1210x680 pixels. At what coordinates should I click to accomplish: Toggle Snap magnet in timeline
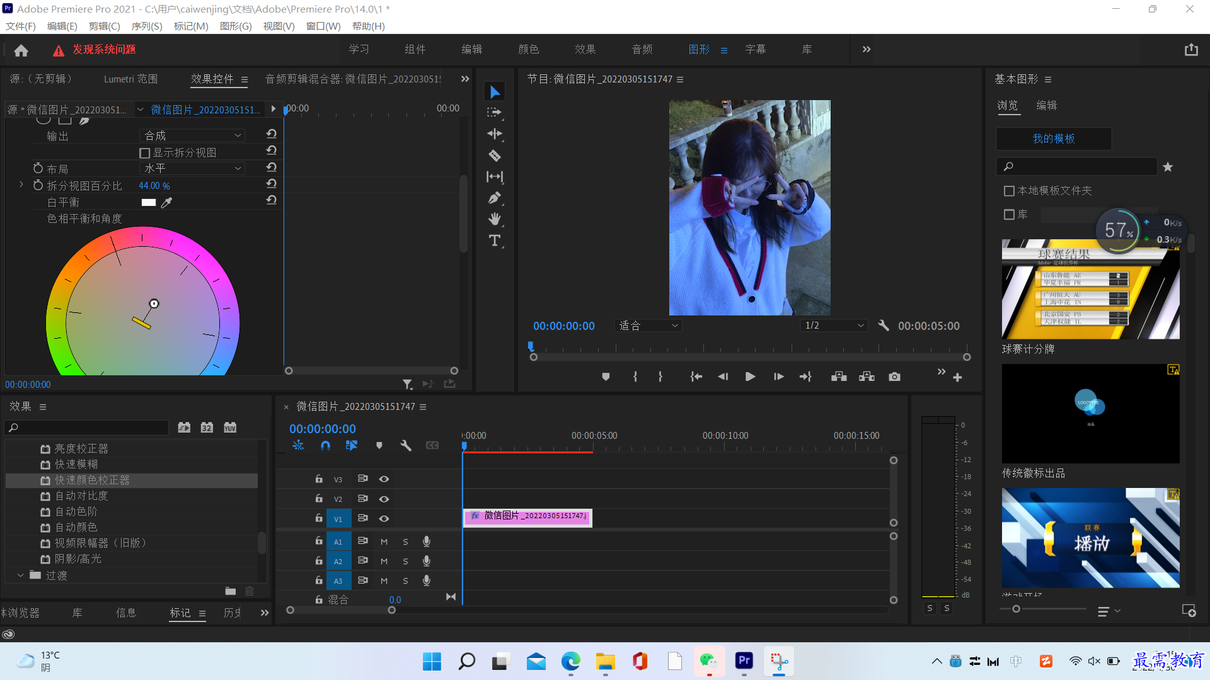(325, 445)
